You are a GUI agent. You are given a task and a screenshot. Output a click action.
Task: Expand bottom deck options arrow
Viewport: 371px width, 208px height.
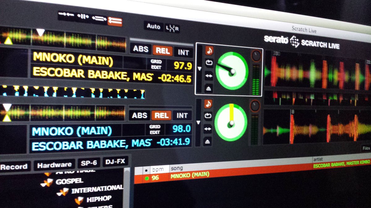click(199, 122)
